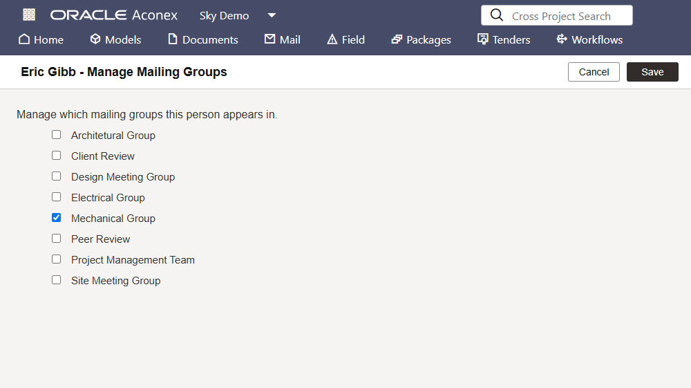Viewport: 691px width, 388px height.
Task: Click the Mail envelope icon
Action: click(x=269, y=39)
